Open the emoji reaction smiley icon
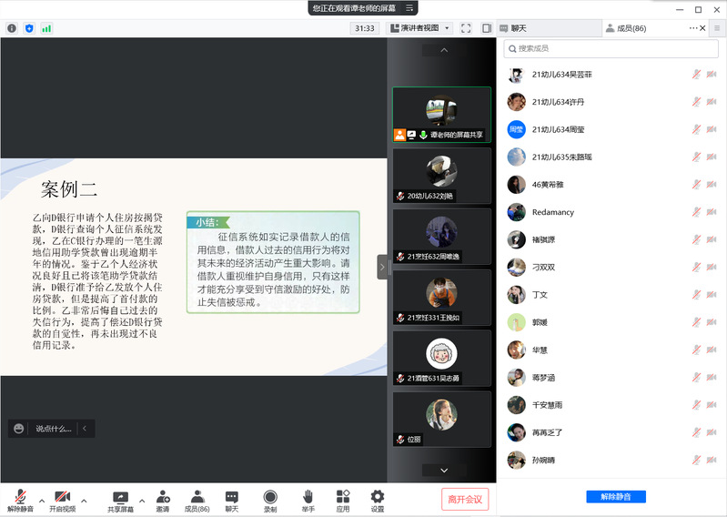727x517 pixels. (18, 428)
